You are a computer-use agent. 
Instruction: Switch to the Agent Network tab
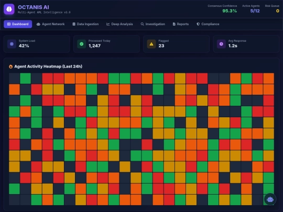[50, 24]
